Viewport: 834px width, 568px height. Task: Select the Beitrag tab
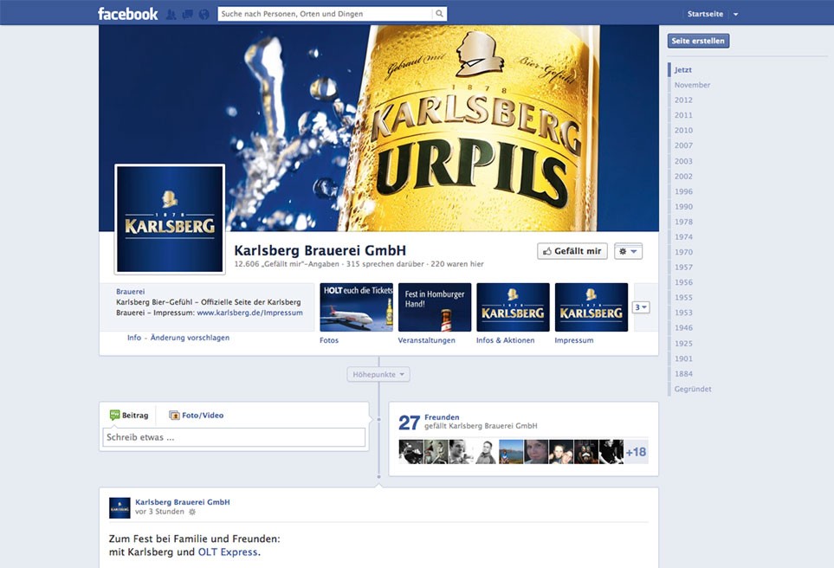(129, 416)
